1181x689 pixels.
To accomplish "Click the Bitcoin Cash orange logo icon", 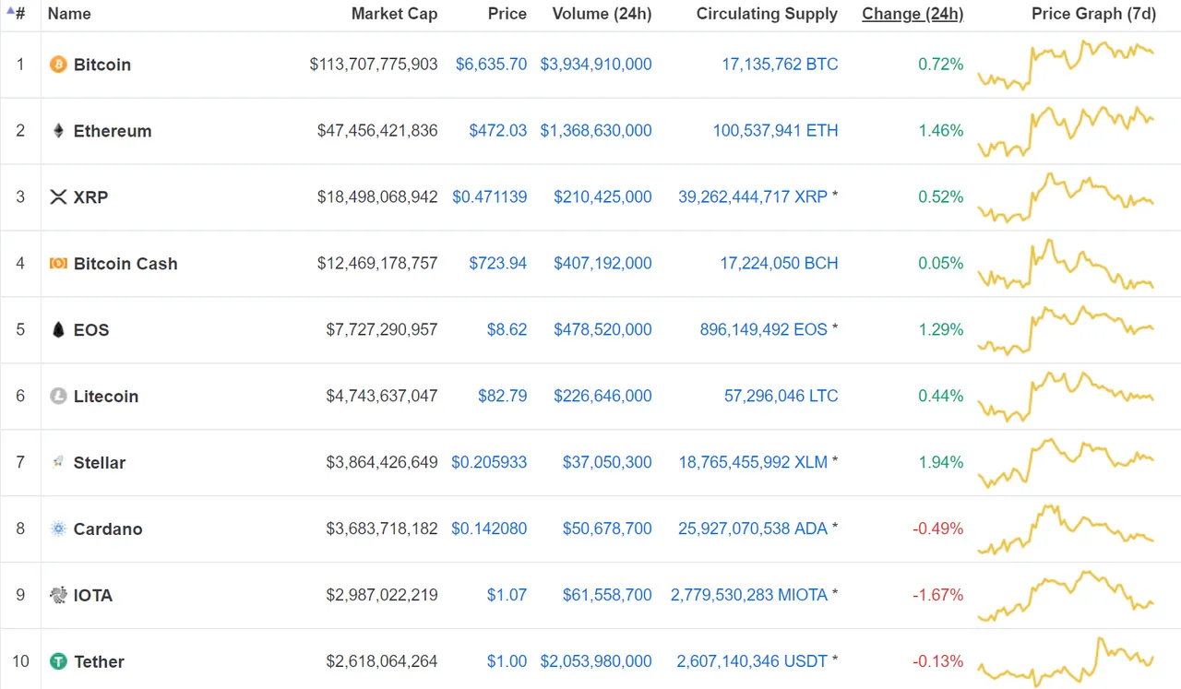I will [x=58, y=264].
